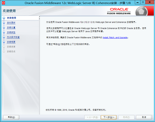155x122 pixels.
Task: Click the greyed-out 完成(F) finish button
Action: tap(126, 117)
